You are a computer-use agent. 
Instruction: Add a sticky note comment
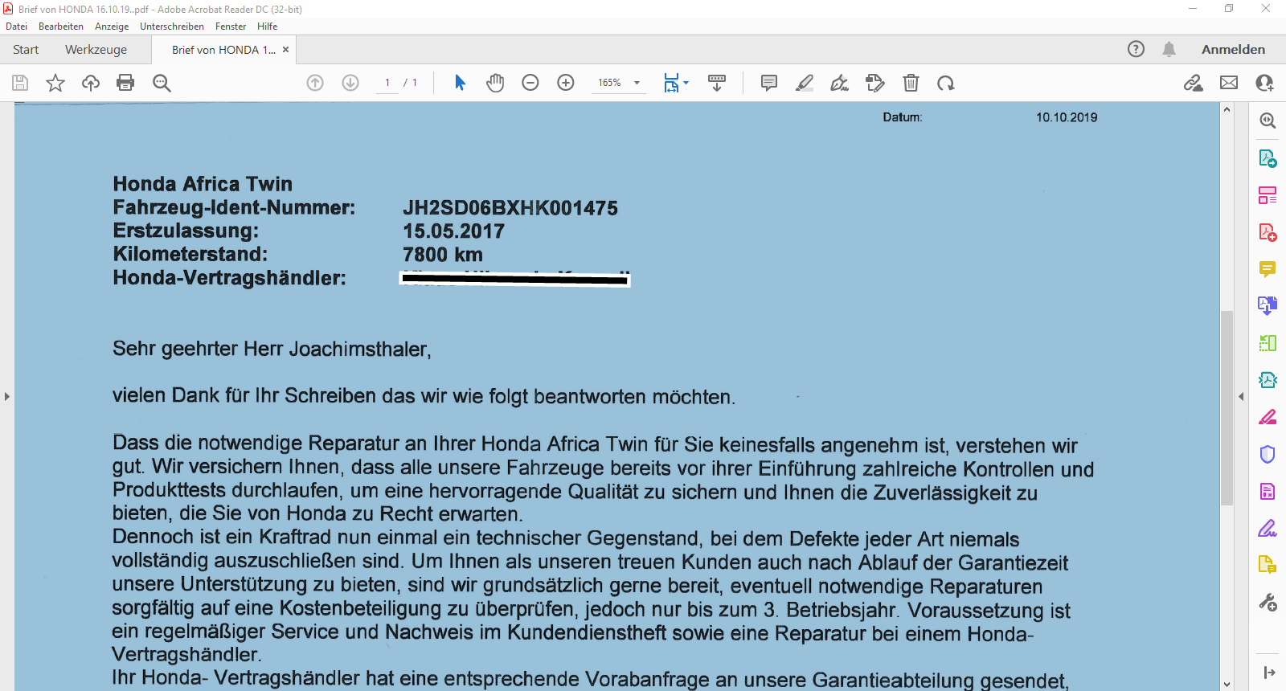[769, 83]
